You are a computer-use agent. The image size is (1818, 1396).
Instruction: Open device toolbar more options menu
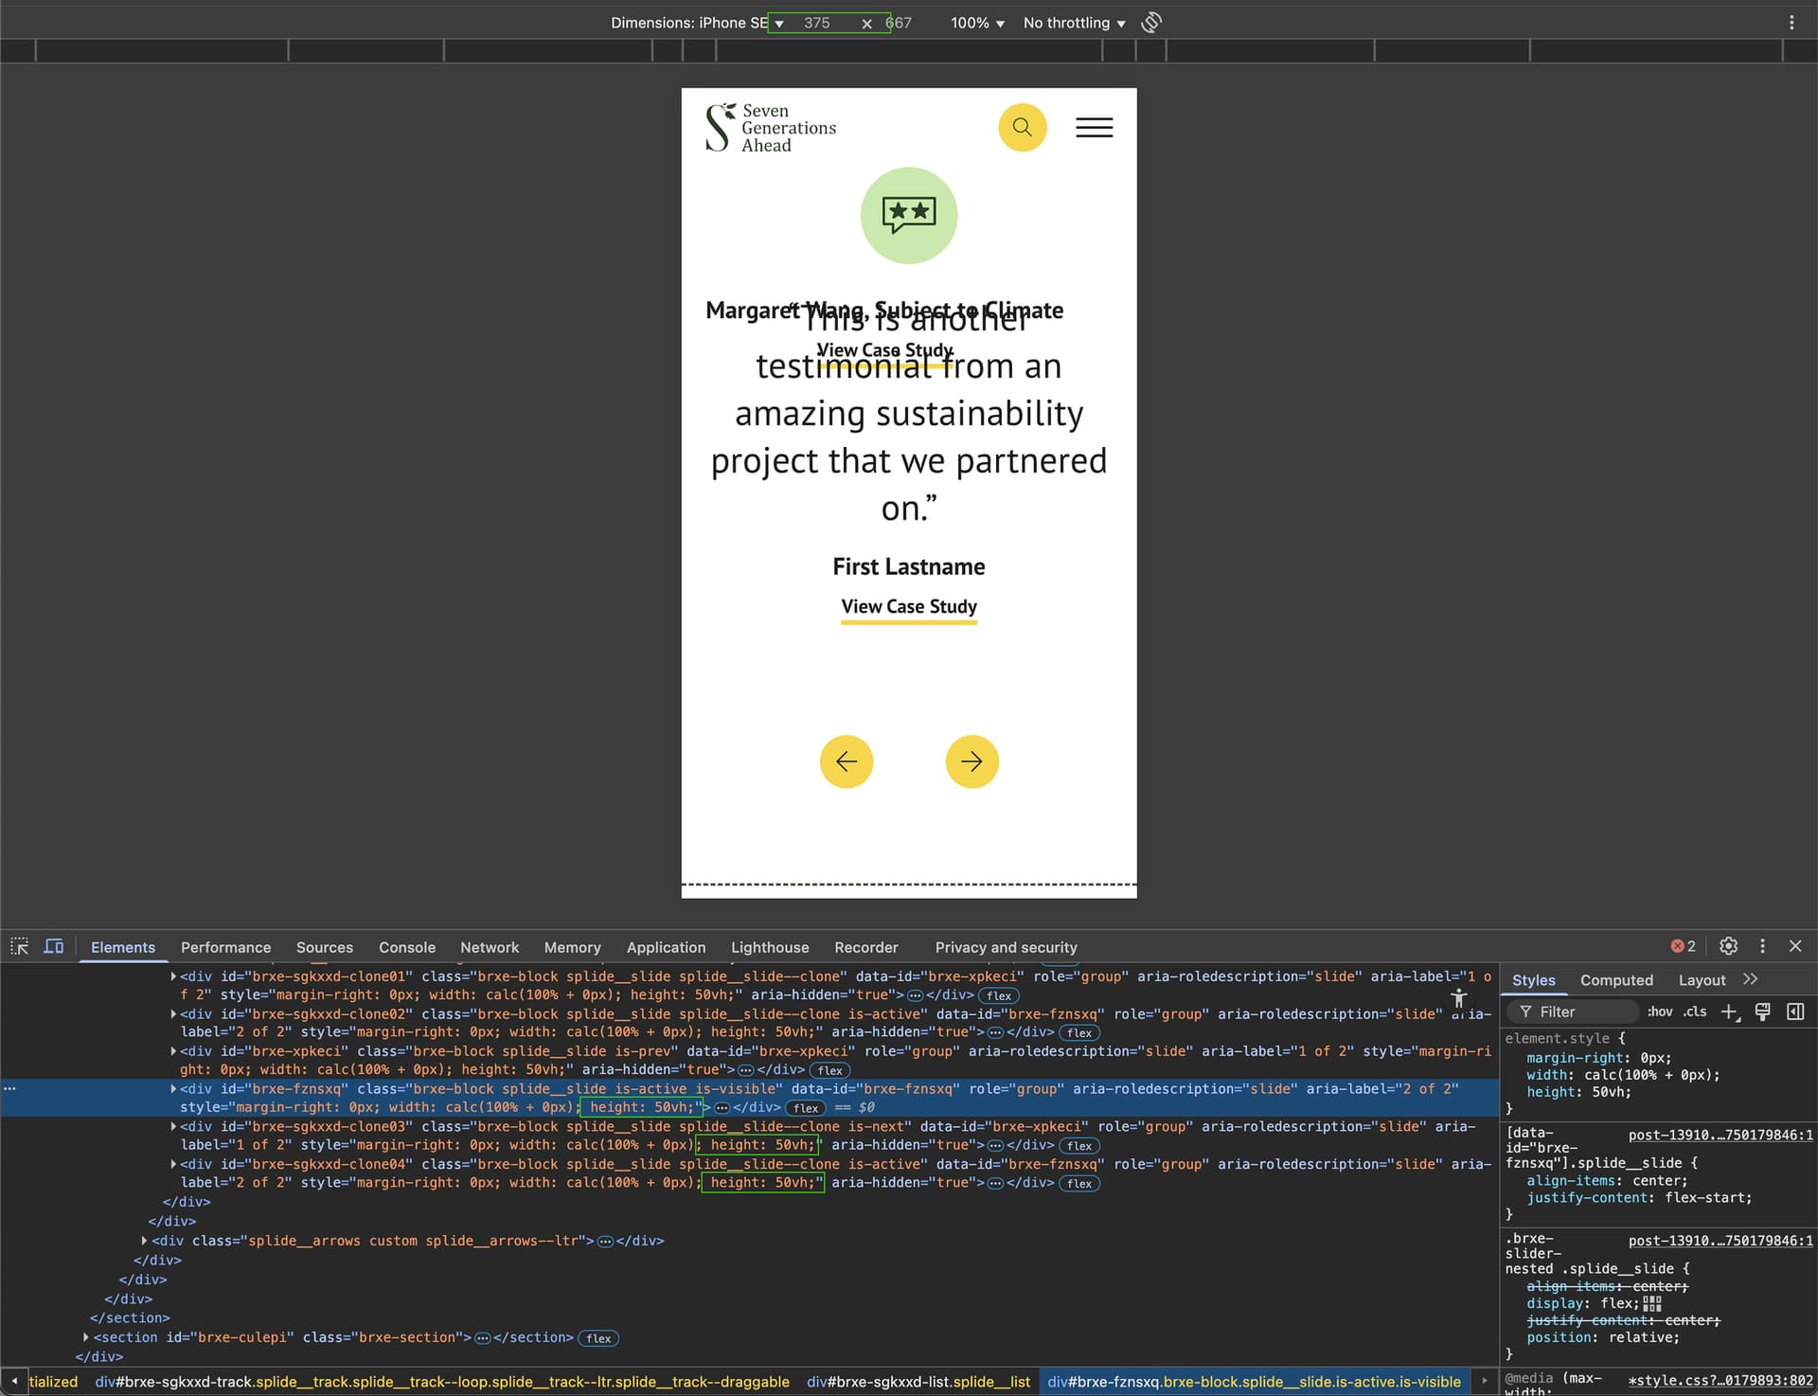click(x=1791, y=23)
